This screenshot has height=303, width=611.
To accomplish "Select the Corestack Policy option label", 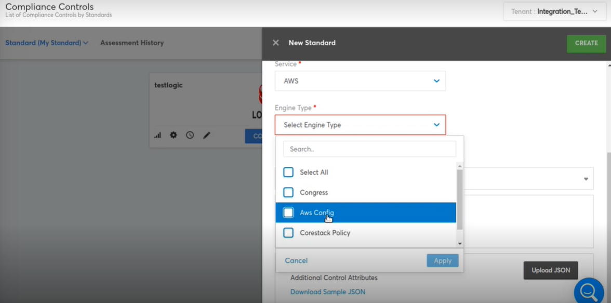I will tap(325, 233).
